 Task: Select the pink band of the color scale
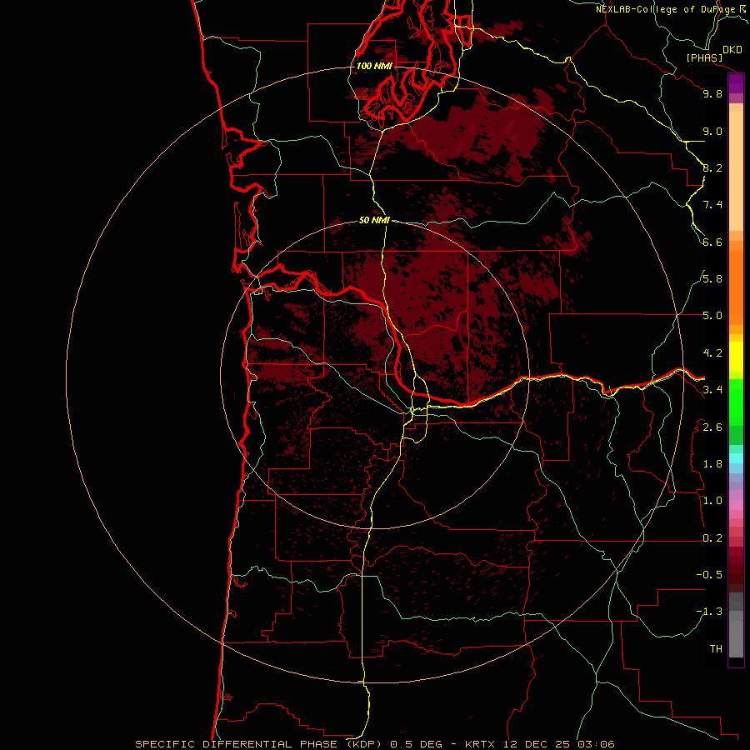[x=736, y=505]
